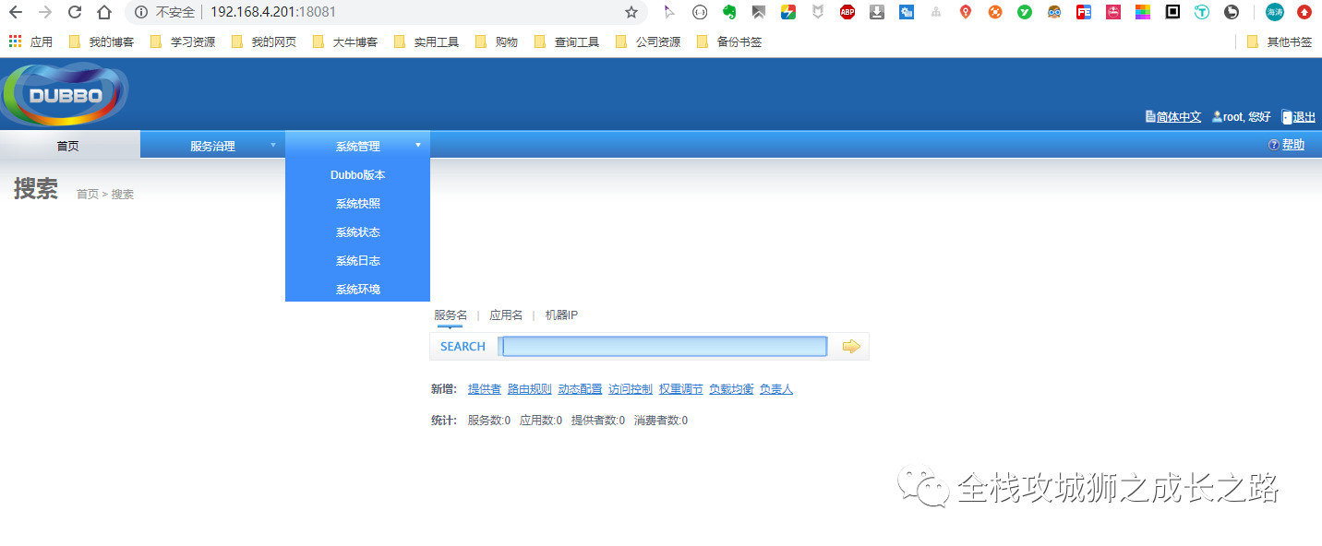This screenshot has width=1322, height=546.
Task: Click the Dubbo logo
Action: (65, 94)
